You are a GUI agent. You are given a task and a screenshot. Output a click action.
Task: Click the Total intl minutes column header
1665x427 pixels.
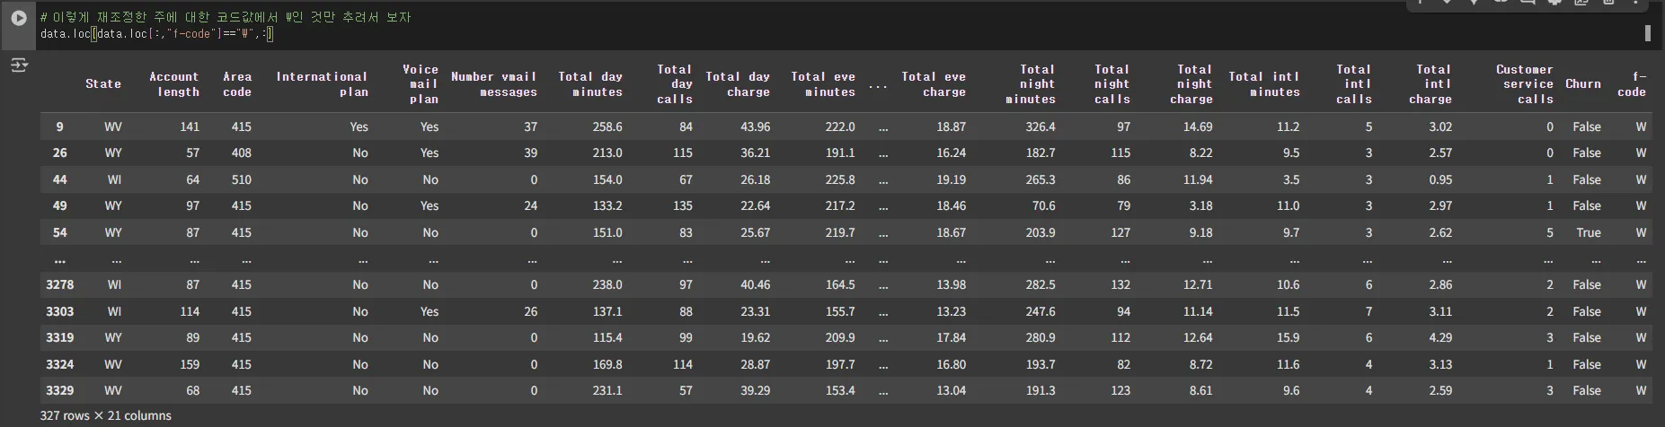(1264, 83)
